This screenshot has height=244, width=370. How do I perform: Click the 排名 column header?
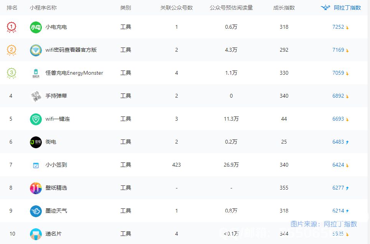[x=12, y=8]
